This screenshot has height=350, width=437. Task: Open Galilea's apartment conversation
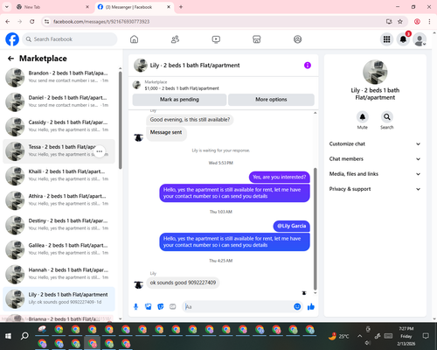point(59,249)
